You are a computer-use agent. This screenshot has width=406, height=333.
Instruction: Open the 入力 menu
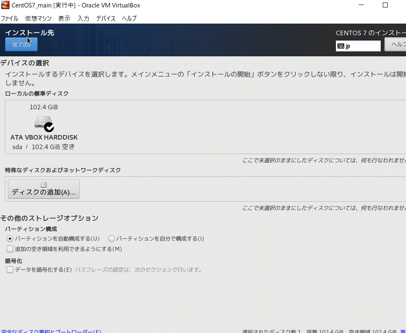(x=83, y=18)
